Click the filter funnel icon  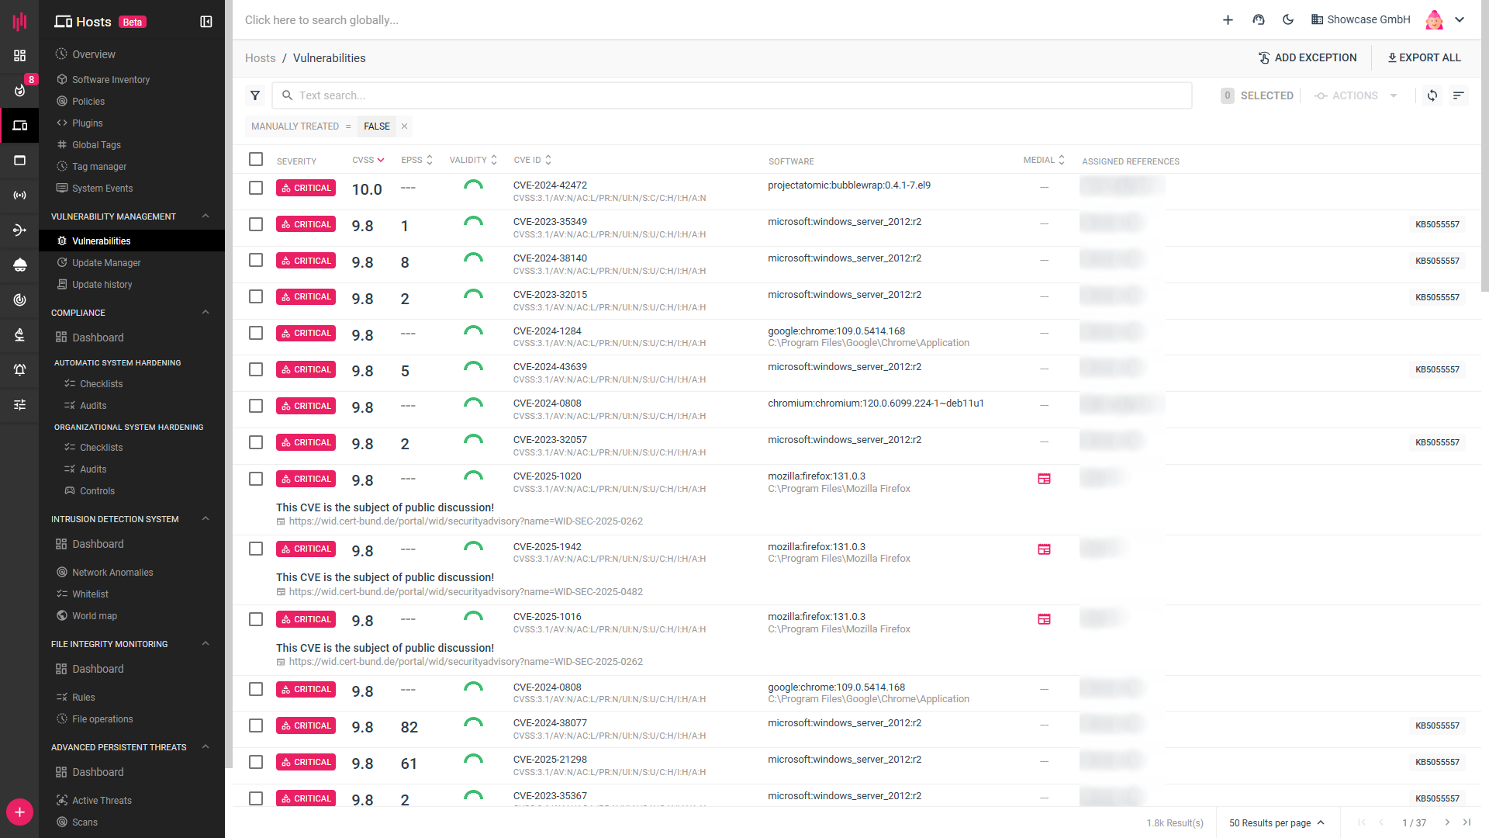[x=255, y=95]
